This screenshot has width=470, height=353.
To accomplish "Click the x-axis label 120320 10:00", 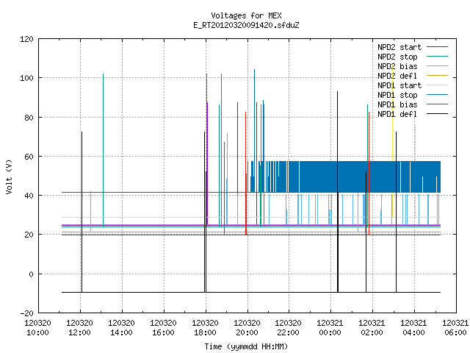I will click(37, 328).
